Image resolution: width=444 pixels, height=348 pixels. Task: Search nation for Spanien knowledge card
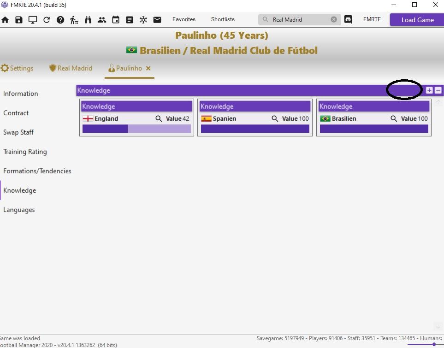(x=275, y=118)
